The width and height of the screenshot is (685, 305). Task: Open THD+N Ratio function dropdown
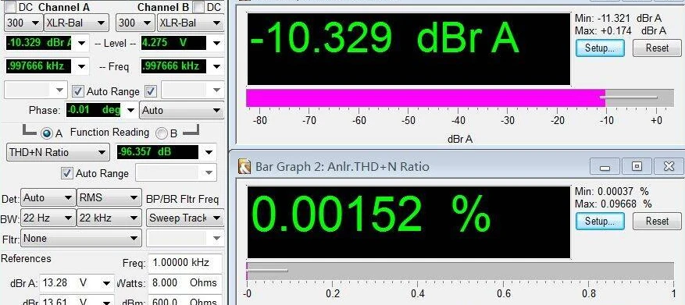[x=58, y=152]
